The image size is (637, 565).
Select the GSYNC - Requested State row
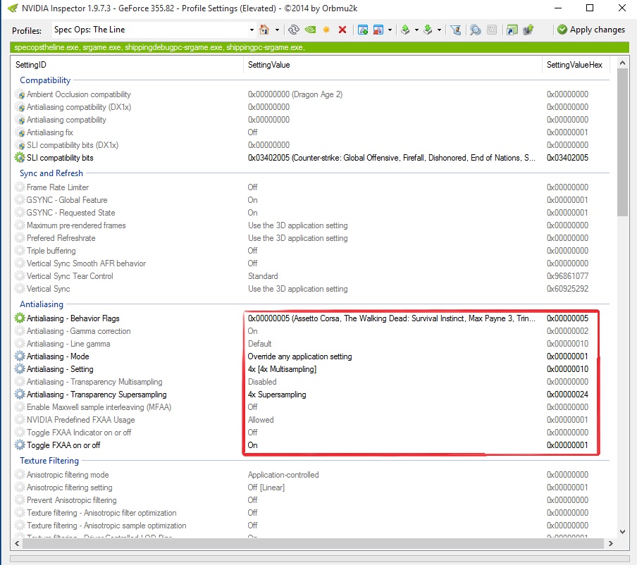coord(311,213)
